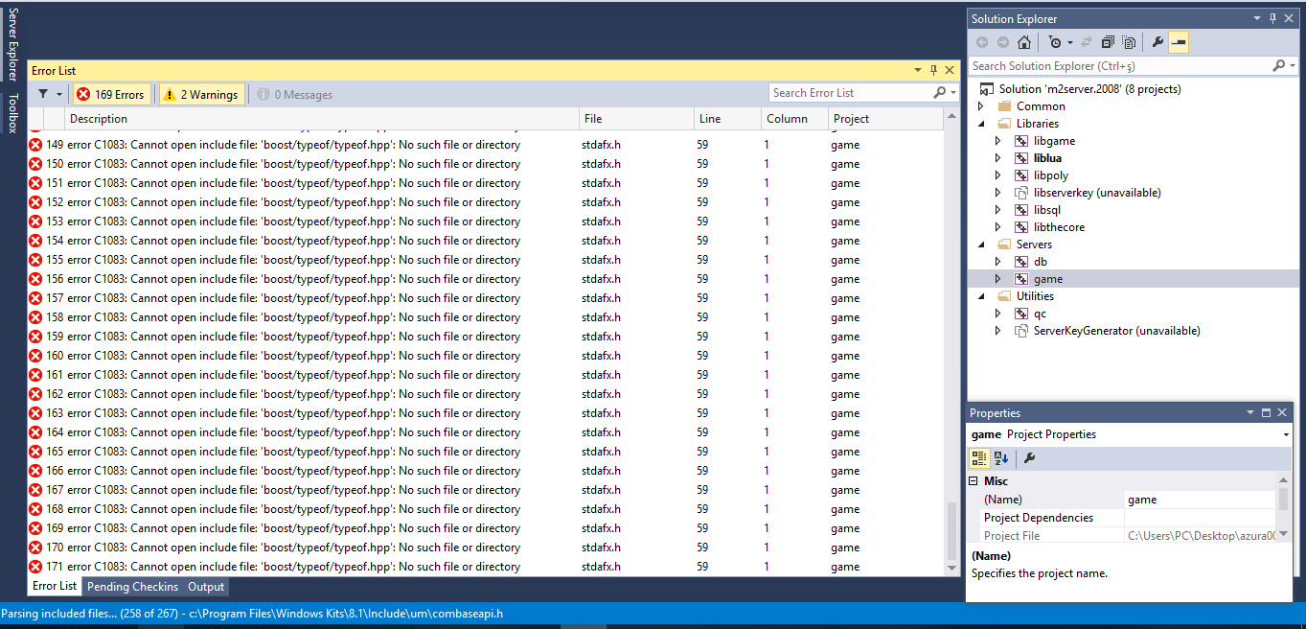Viewport: 1306px width, 629px height.
Task: Open the dropdown arrow next to filter funnel
Action: (59, 94)
